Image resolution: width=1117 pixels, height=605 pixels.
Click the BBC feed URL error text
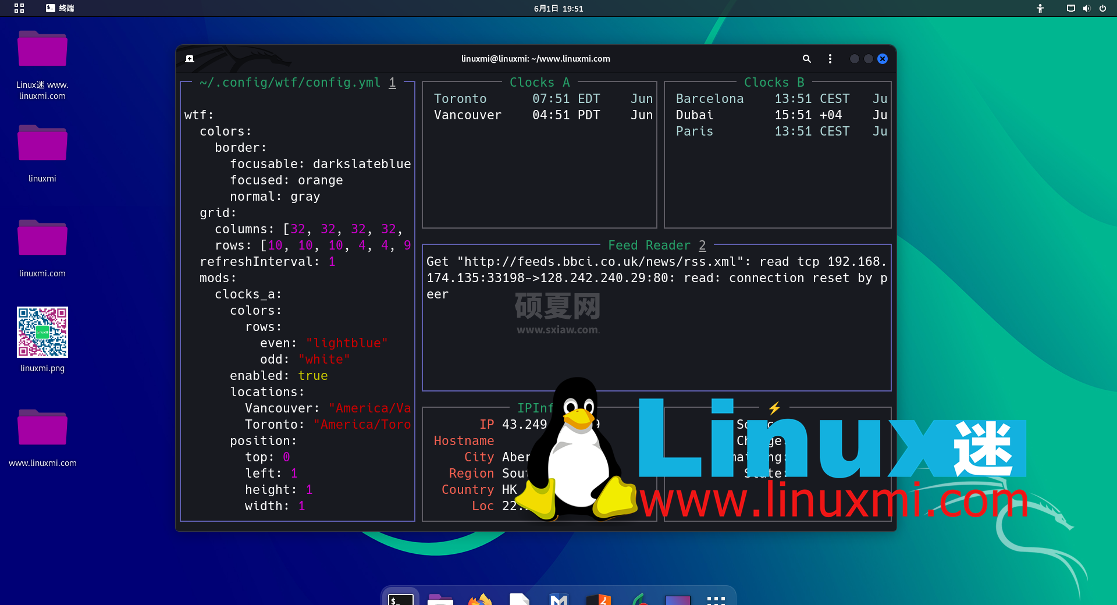[x=657, y=278]
